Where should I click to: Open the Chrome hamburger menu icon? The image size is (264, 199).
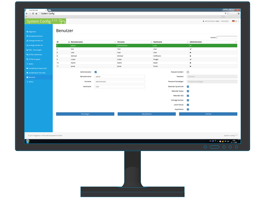click(x=239, y=14)
